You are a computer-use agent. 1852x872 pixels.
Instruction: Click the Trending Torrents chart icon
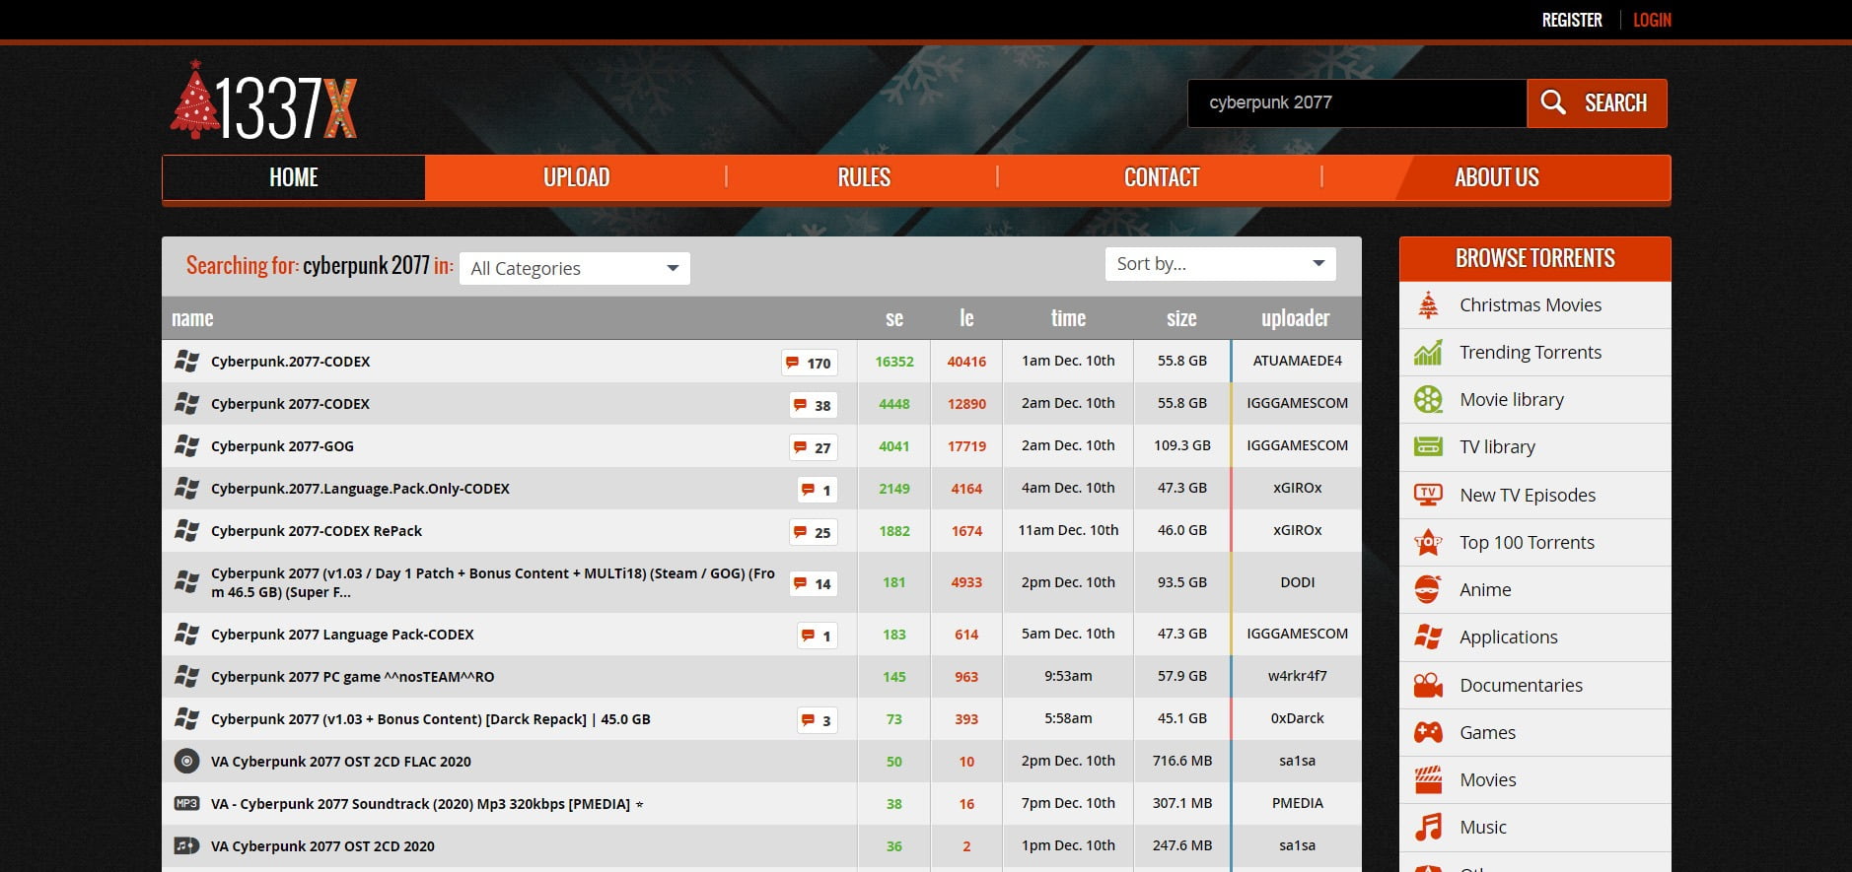1428,353
